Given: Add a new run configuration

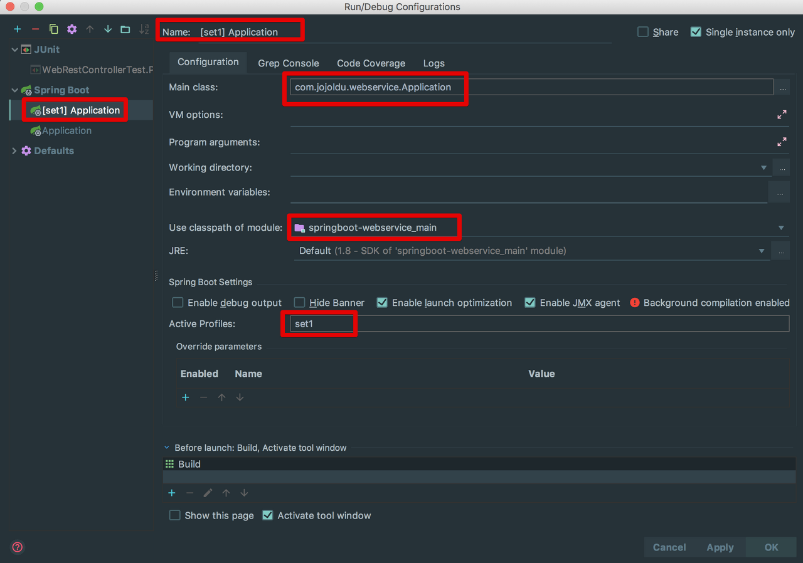Looking at the screenshot, I should coord(18,29).
